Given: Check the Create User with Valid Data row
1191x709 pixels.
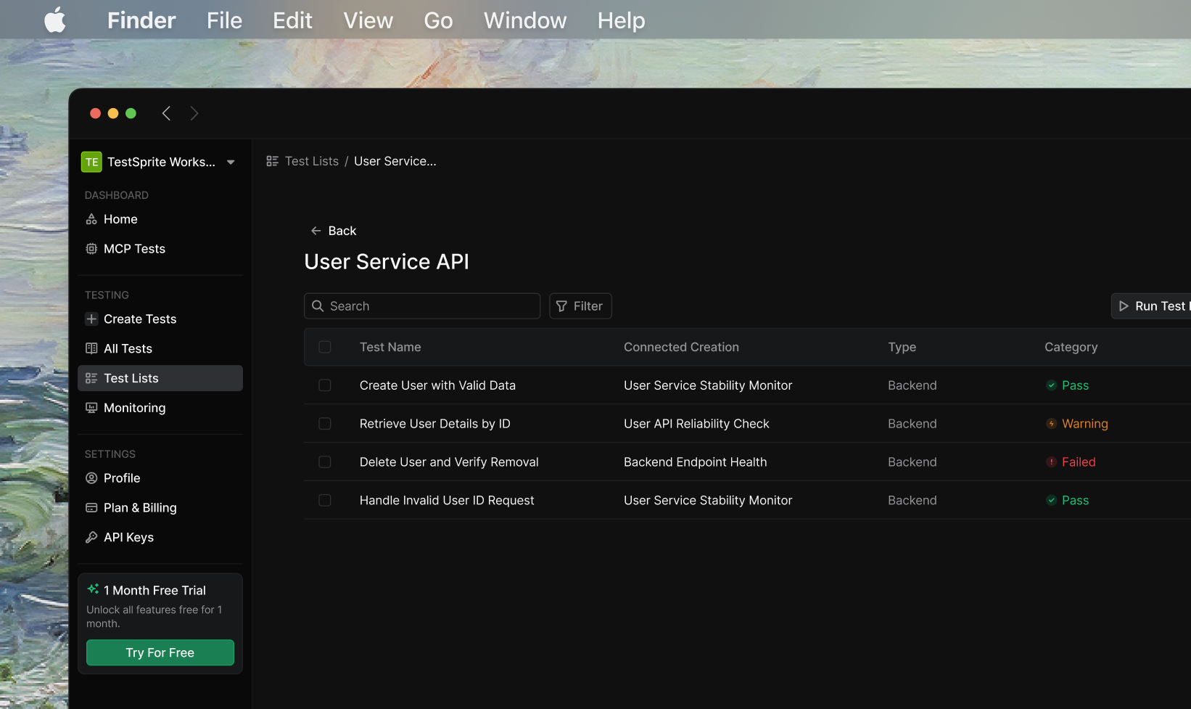Looking at the screenshot, I should [x=325, y=385].
